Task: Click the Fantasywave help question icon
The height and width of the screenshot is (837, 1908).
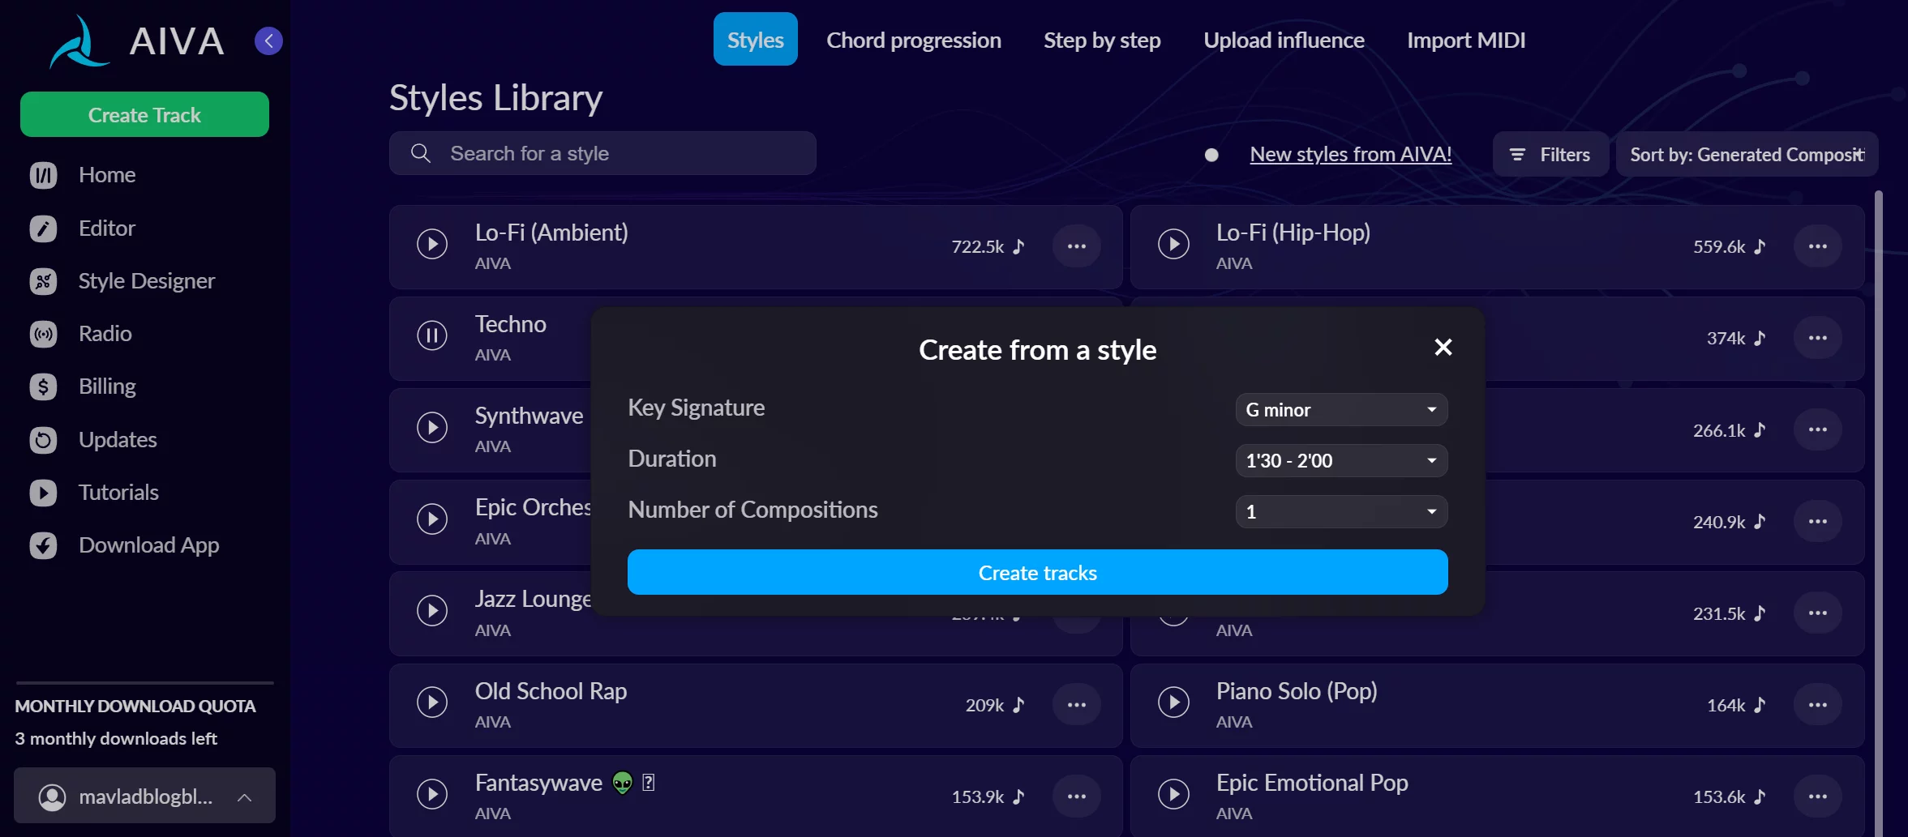Action: [648, 783]
